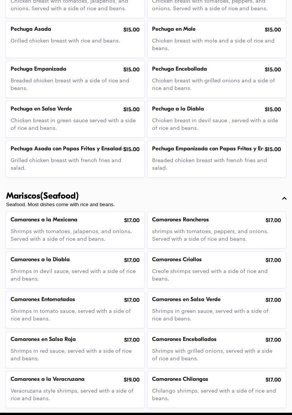Select Camarones Entomatados menu item
Image resolution: width=292 pixels, height=415 pixels.
click(75, 309)
